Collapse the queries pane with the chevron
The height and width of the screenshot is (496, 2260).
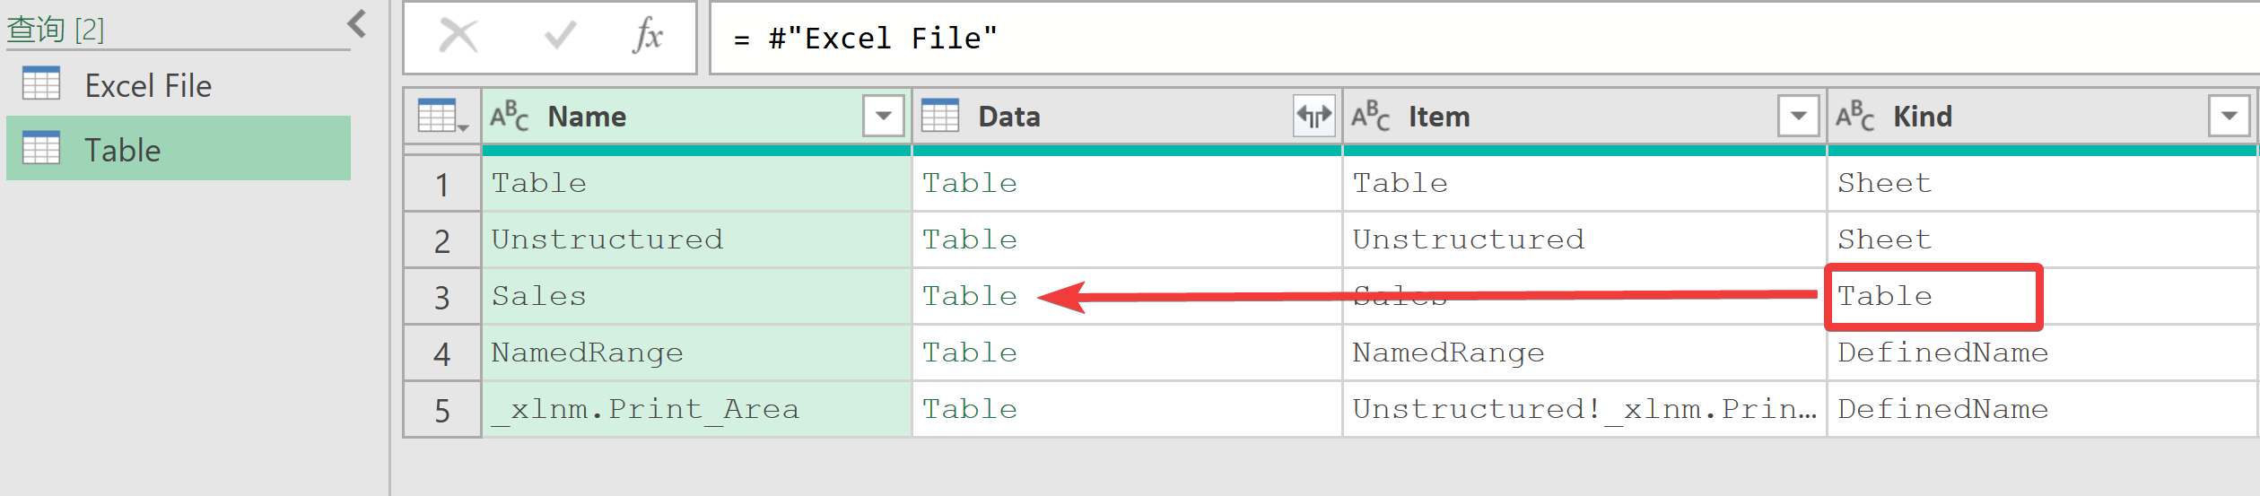(357, 24)
